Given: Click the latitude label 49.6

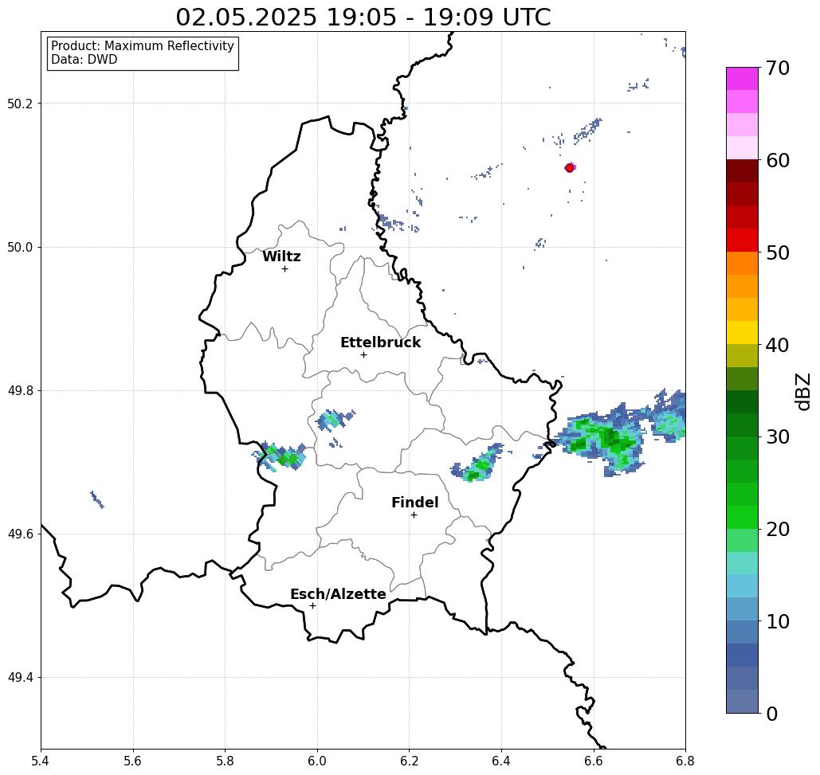Looking at the screenshot, I should 20,534.
